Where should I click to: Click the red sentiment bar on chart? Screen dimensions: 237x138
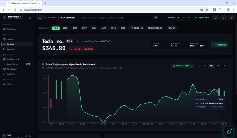[51, 103]
